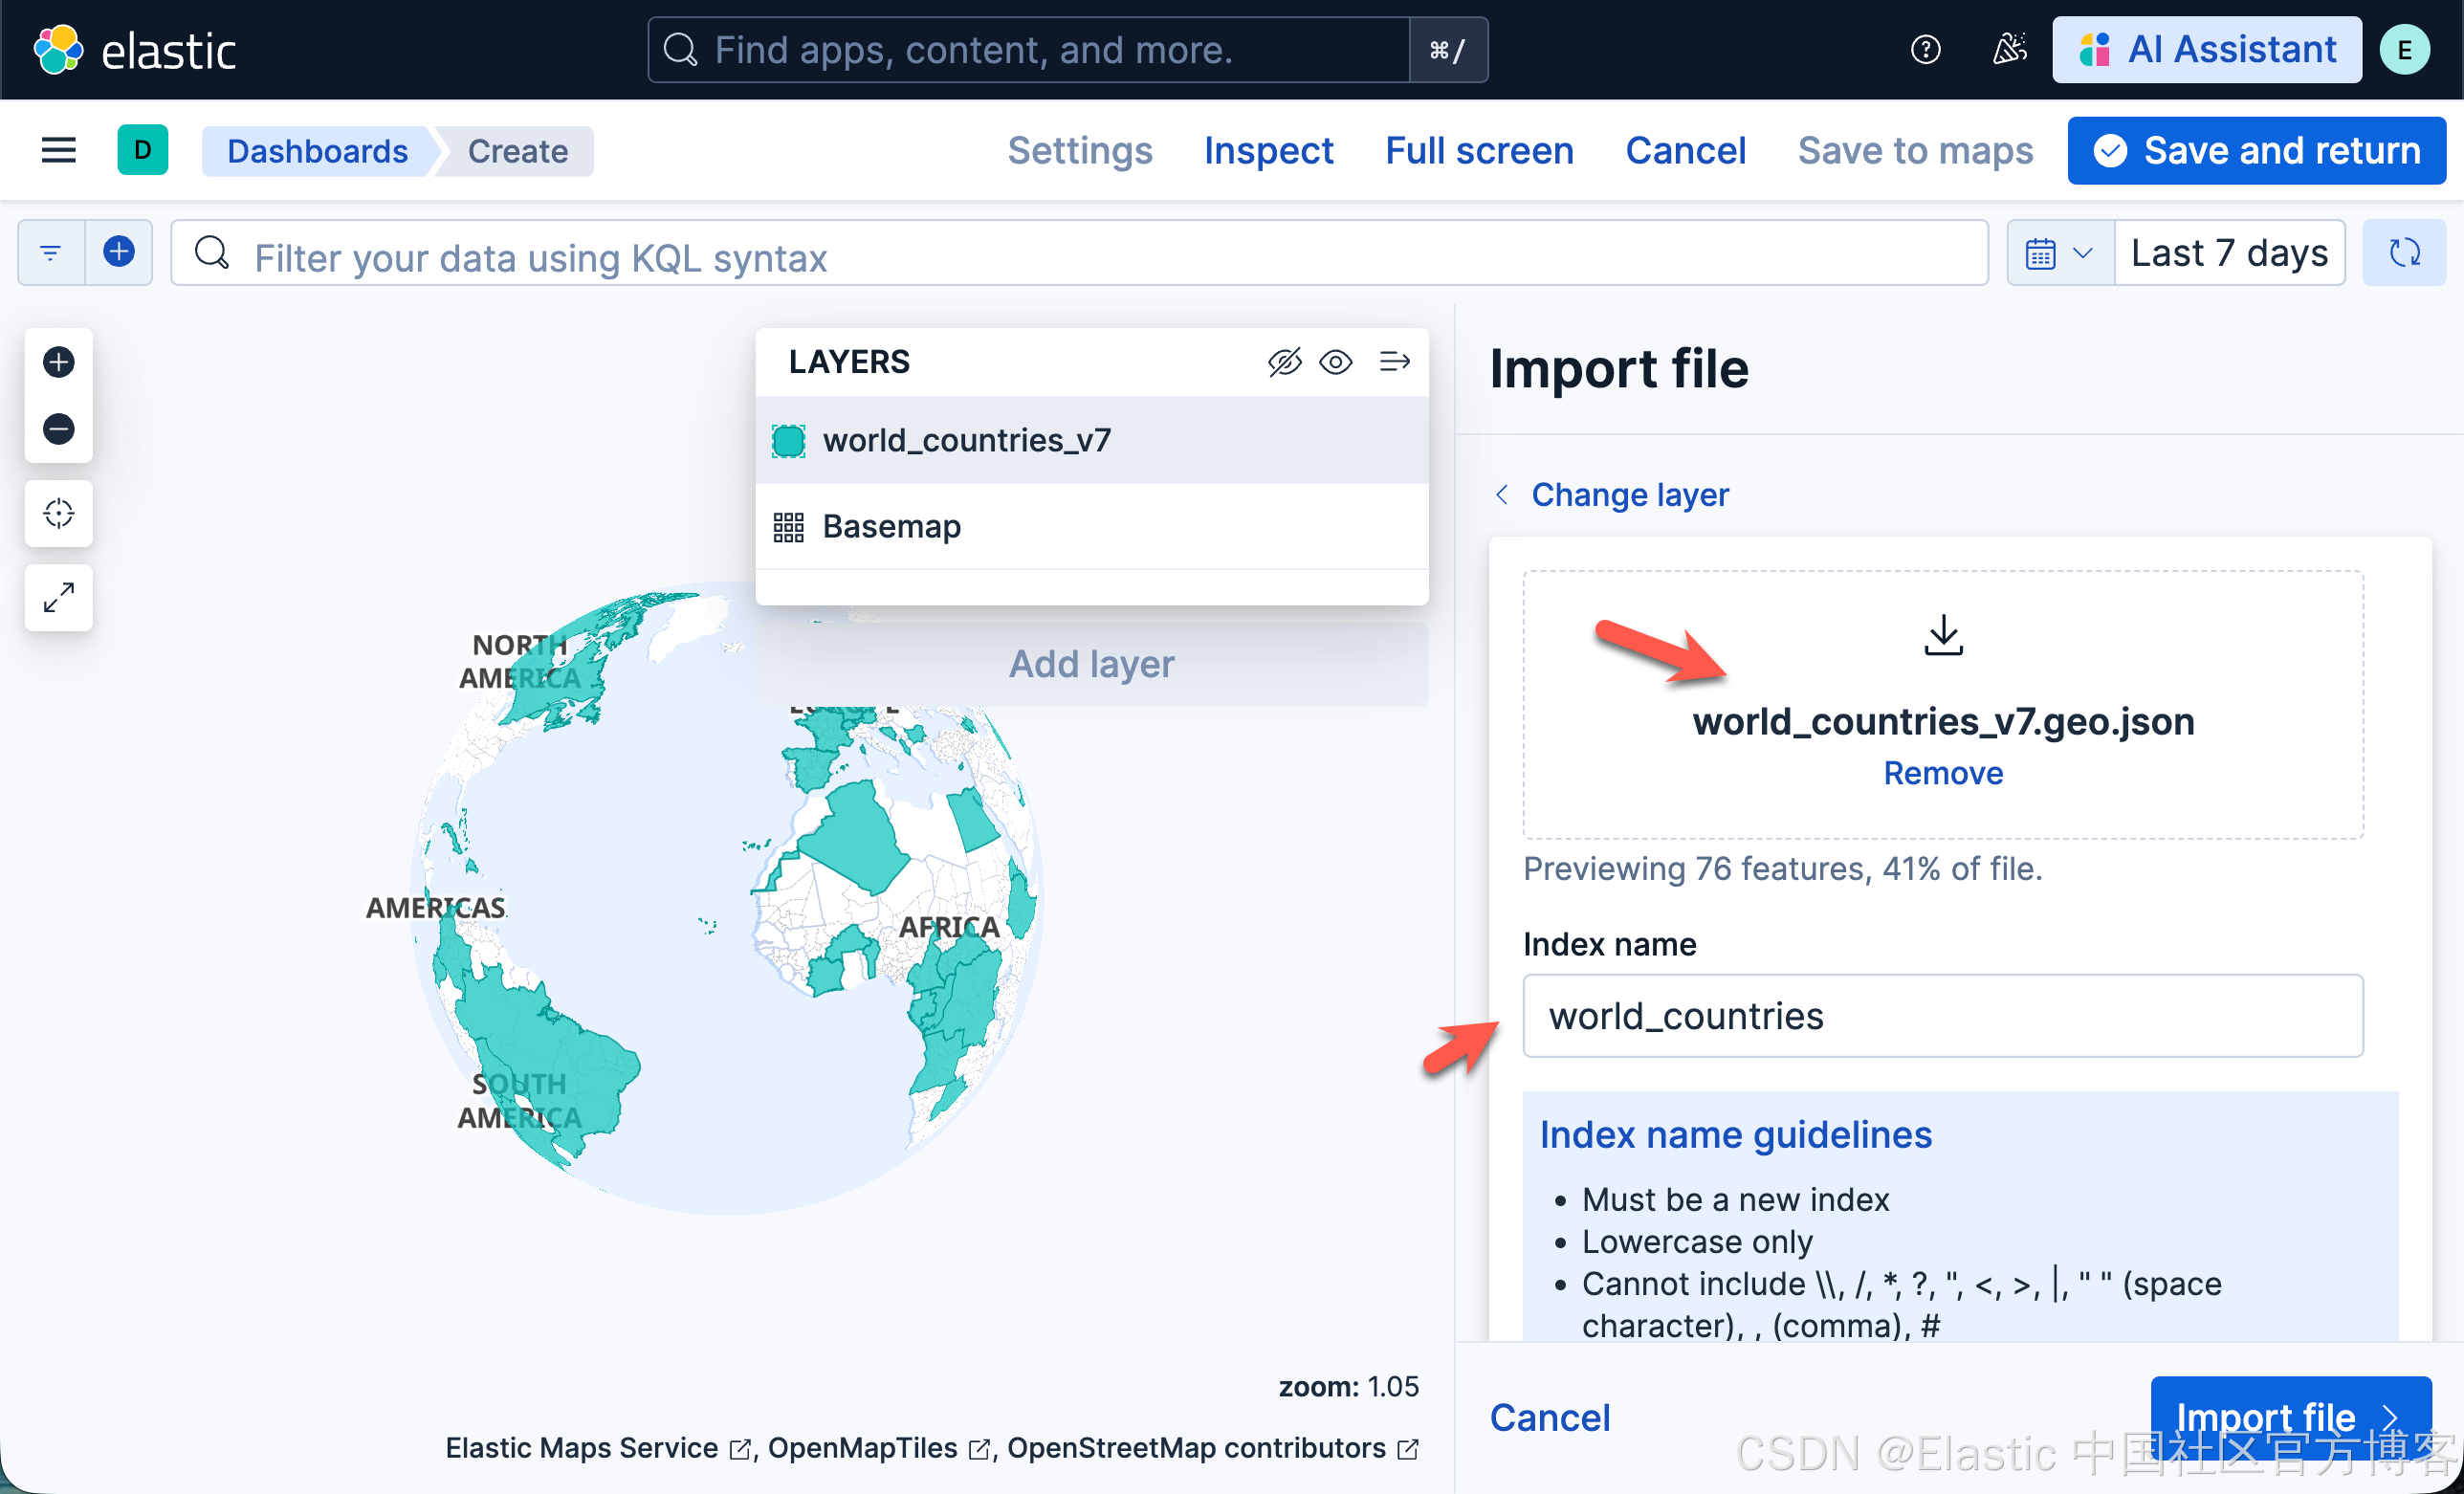The height and width of the screenshot is (1494, 2464).
Task: Add a filter with plus icon
Action: 119,253
